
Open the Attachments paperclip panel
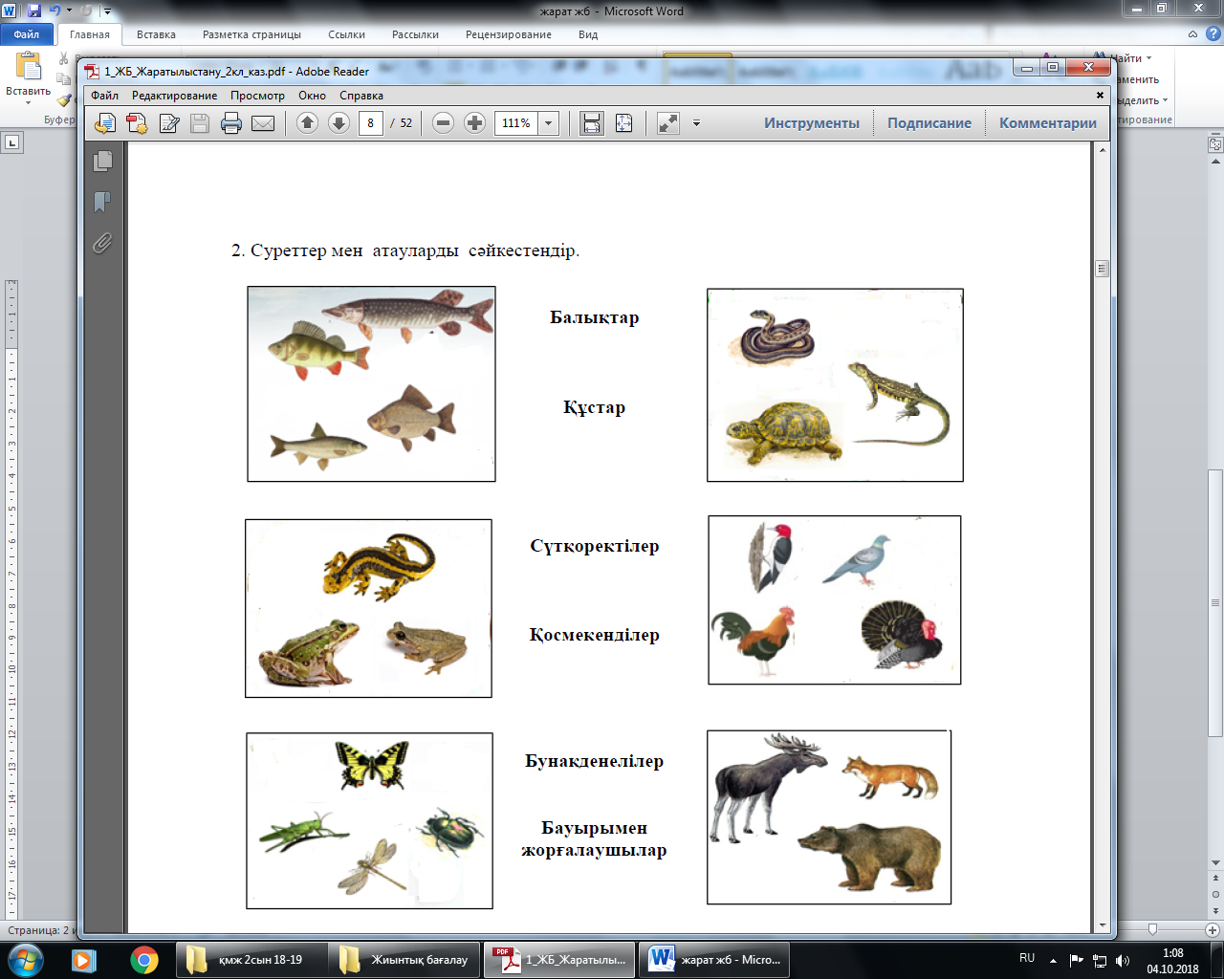click(103, 244)
